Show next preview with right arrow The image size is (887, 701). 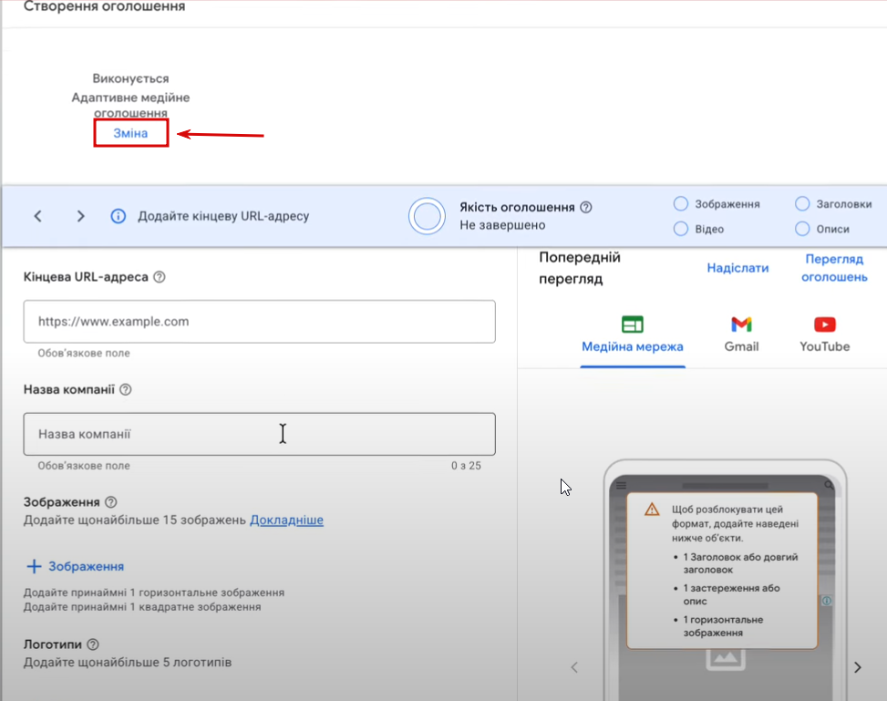coord(858,667)
